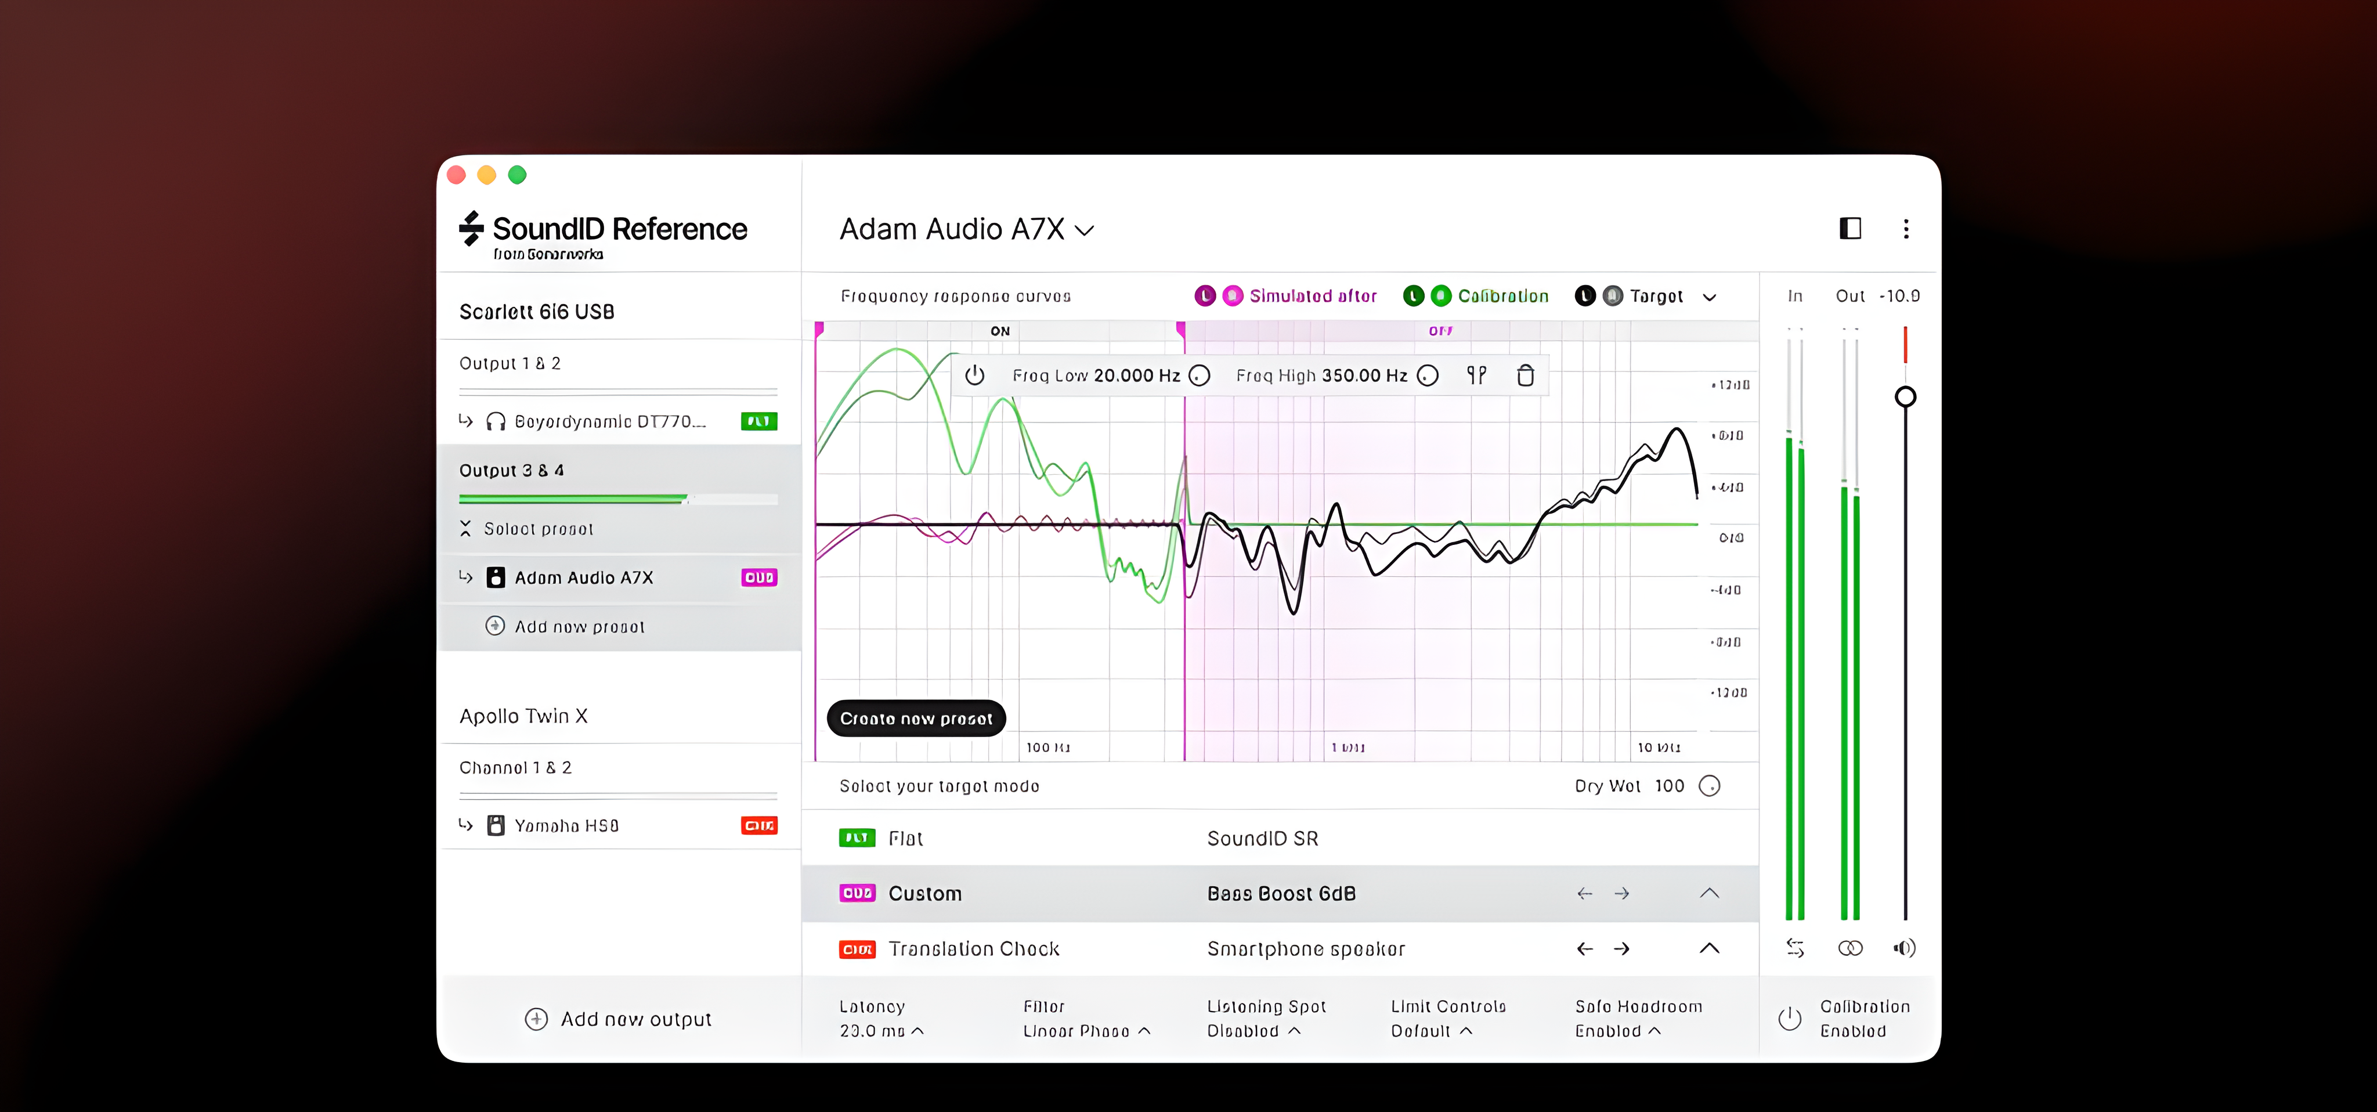
Task: Toggle Simulated after left channel L
Action: coord(1205,295)
